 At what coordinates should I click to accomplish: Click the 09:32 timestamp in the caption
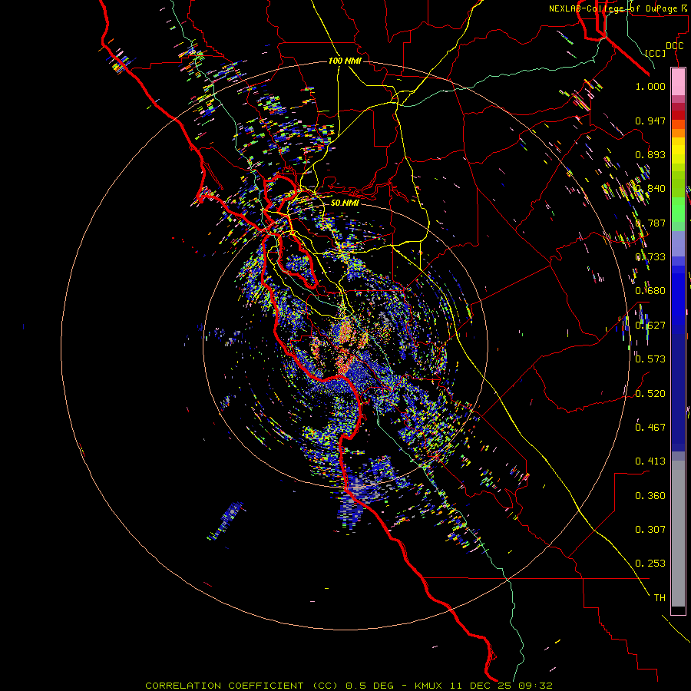pos(535,686)
